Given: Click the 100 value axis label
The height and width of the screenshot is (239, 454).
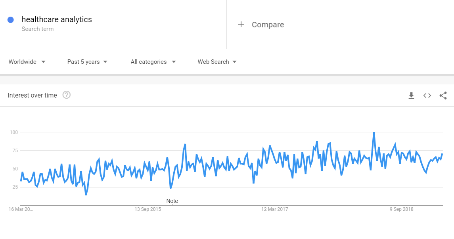Looking at the screenshot, I should click(14, 132).
